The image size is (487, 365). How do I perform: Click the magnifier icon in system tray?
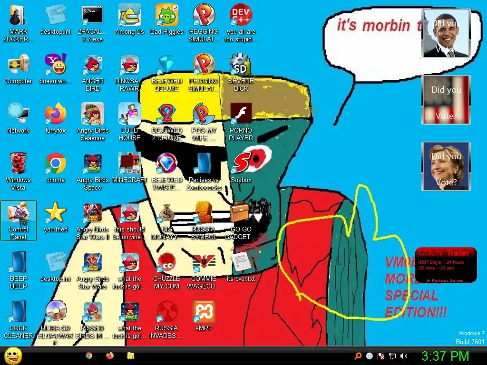pos(358,356)
